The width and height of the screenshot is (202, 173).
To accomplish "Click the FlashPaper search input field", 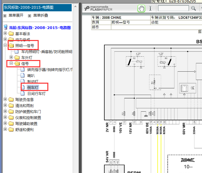I will click(x=173, y=8).
